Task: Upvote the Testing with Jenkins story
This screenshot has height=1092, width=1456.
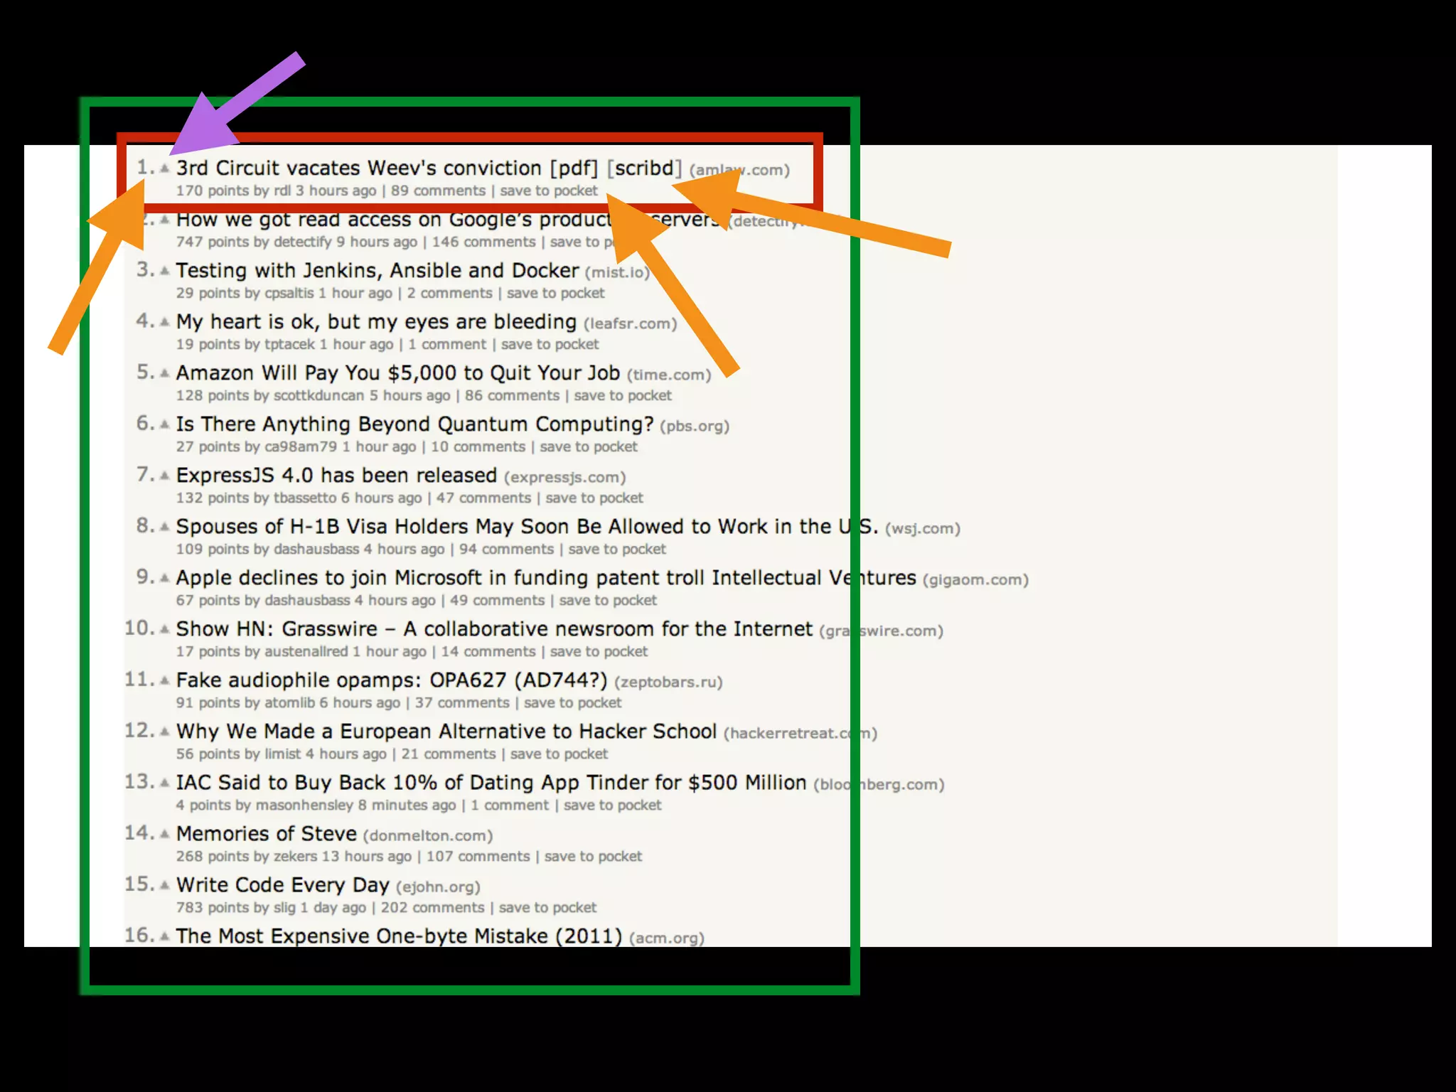Action: pyautogui.click(x=165, y=271)
